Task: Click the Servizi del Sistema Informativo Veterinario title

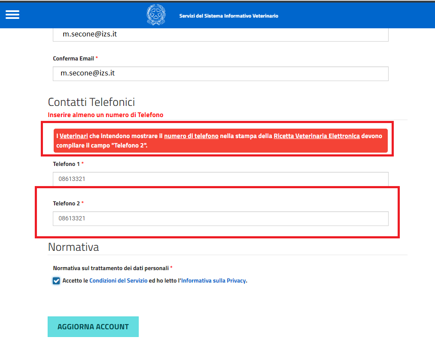Action: [228, 16]
